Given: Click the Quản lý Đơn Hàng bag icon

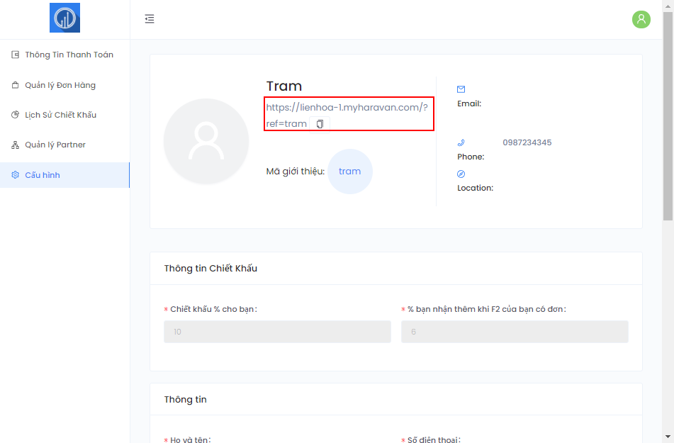Looking at the screenshot, I should tap(15, 85).
